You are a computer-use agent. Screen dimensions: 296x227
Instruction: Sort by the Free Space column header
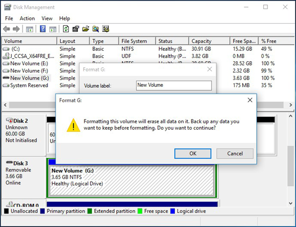244,41
